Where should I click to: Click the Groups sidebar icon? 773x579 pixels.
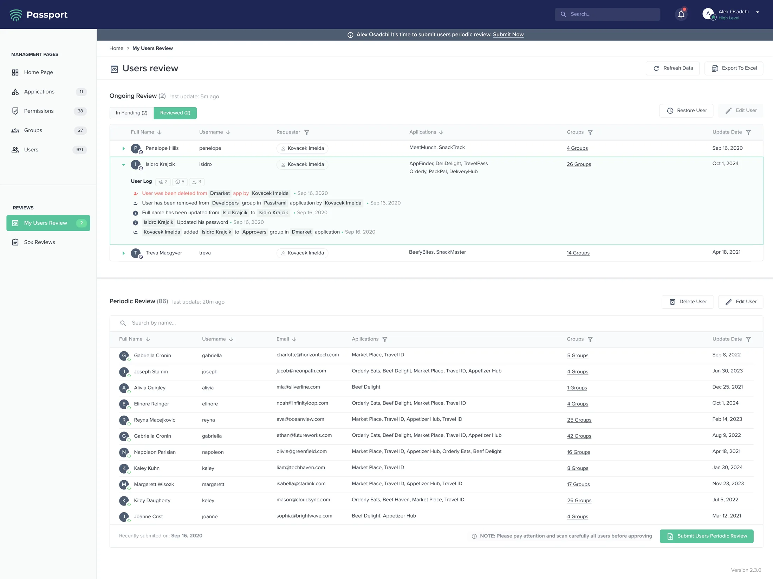pyautogui.click(x=15, y=130)
